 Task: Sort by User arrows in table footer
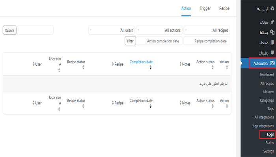point(34,103)
